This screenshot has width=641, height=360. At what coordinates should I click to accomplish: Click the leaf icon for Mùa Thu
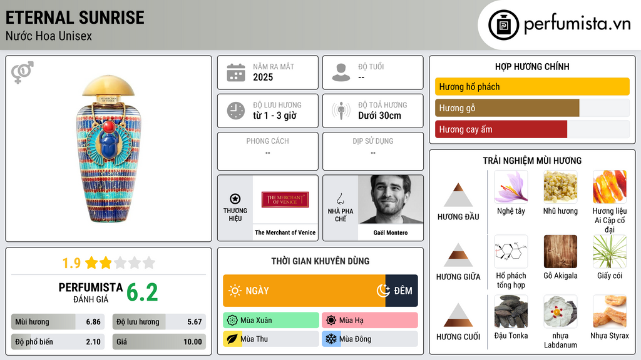(x=232, y=339)
